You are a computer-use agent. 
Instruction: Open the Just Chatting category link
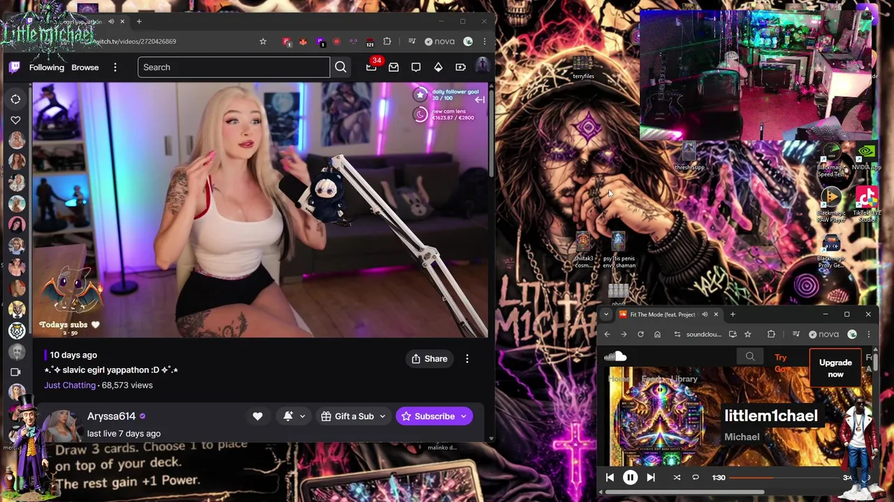[70, 385]
